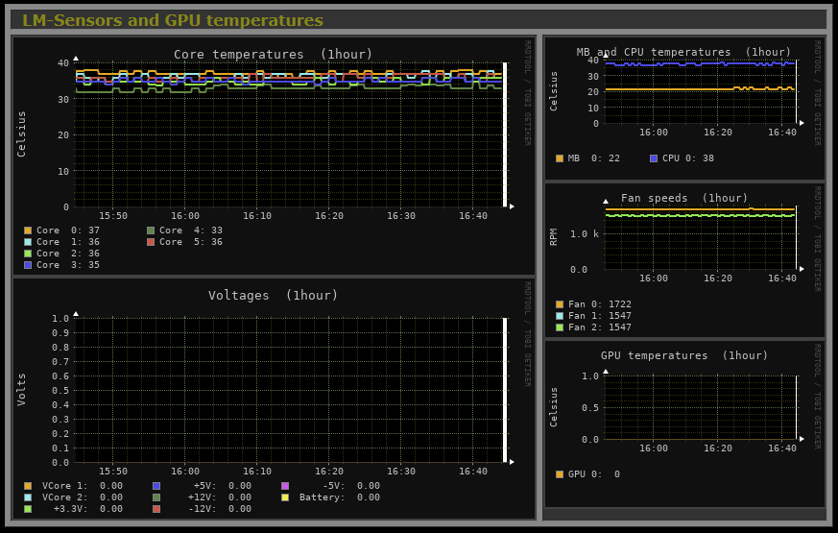Viewport: 838px width, 533px height.
Task: Click the yellow Battery legend swatch
Action: tap(285, 497)
